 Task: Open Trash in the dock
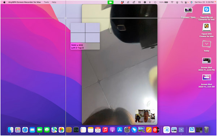[x=207, y=129]
